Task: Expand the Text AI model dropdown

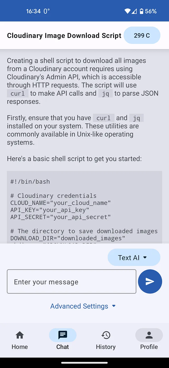Action: click(134, 257)
